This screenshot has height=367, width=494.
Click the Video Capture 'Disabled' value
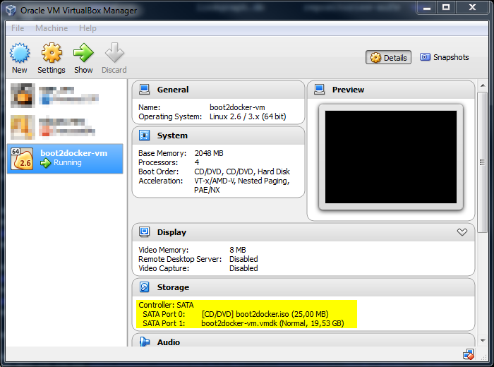243,268
